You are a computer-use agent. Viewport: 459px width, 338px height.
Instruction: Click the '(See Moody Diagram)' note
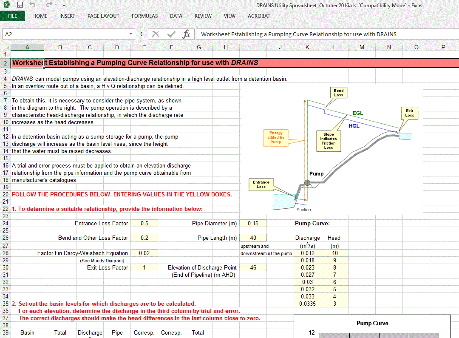point(102,261)
